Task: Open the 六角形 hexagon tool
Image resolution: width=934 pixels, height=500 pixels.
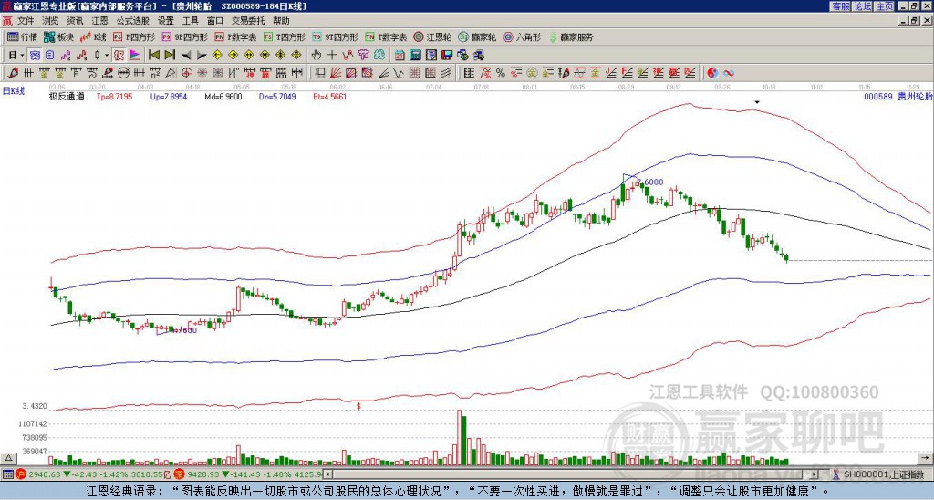Action: coord(523,36)
